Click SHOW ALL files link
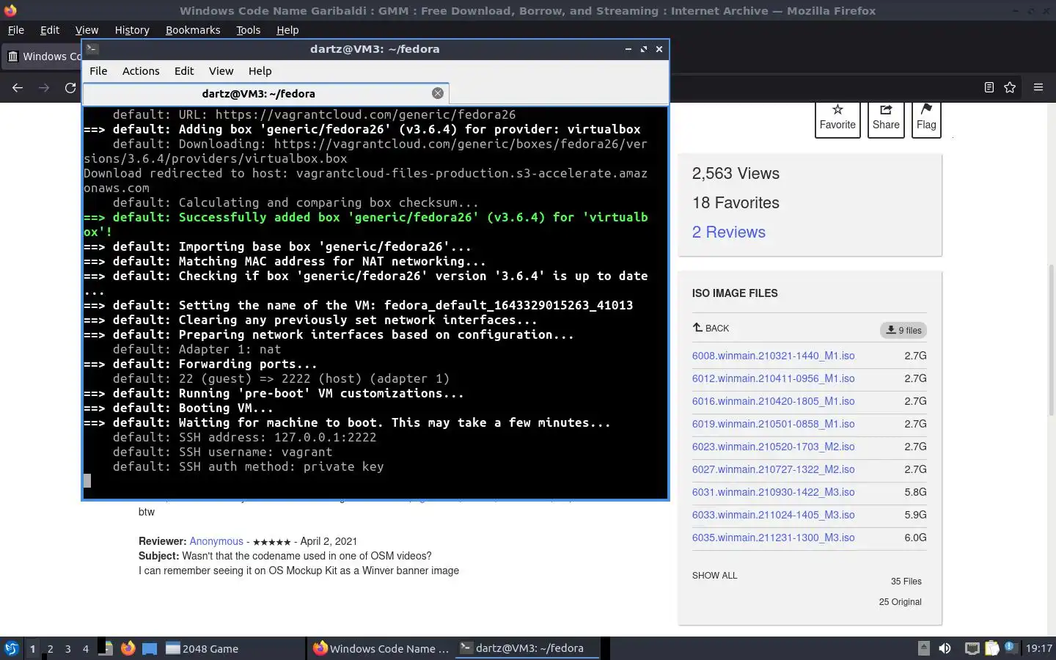1056x660 pixels. tap(715, 576)
